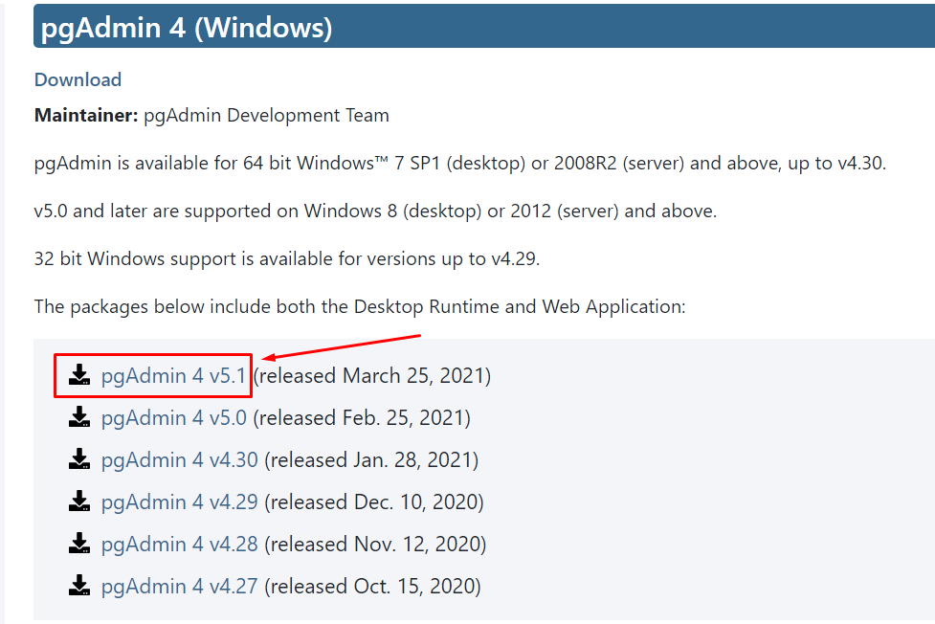
Task: Click download icon beside pgAdmin 4 v4.27
Action: [x=79, y=586]
